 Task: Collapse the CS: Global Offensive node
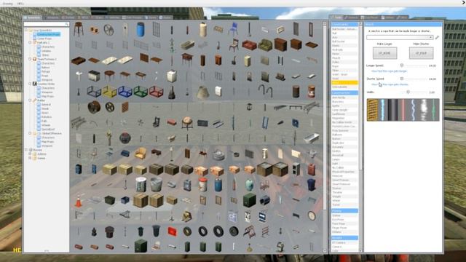click(x=30, y=133)
